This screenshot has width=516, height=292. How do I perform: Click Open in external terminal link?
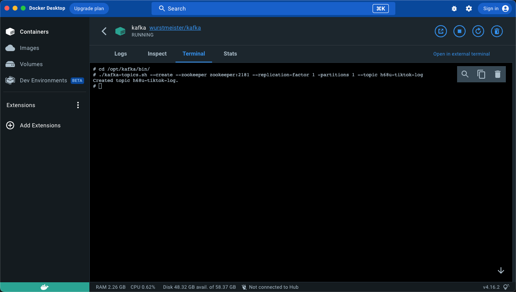click(462, 54)
